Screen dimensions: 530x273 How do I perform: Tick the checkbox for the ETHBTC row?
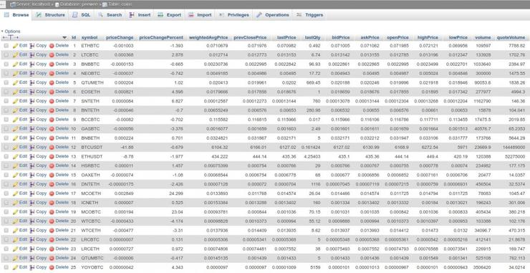point(6,46)
